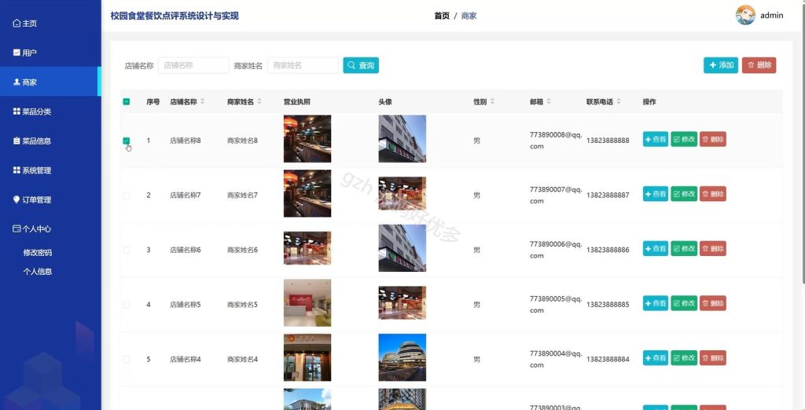
Task: Check the checkbox for row 店铺名称4
Action: pyautogui.click(x=127, y=360)
